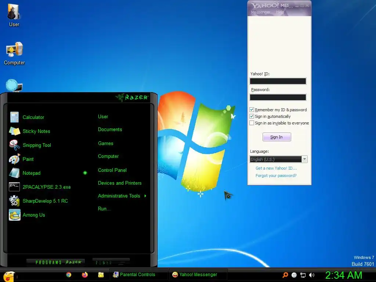Click Get a new Yahoo! ID link
Screen dimensions: 376x282
276,168
